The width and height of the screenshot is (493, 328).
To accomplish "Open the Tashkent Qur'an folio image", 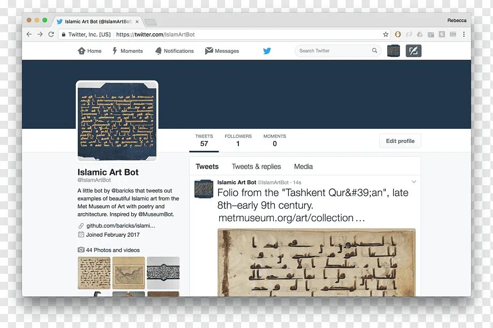I will click(317, 262).
